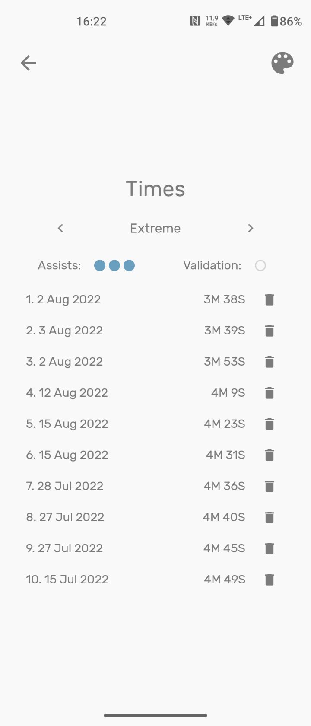Delete the 12 Aug 2022 entry
Screen dimensions: 311x726
tap(270, 393)
